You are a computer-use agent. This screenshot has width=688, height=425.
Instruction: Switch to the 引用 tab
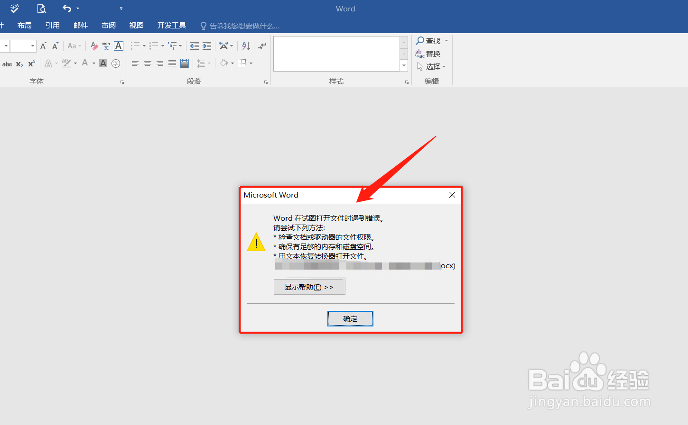tap(53, 26)
